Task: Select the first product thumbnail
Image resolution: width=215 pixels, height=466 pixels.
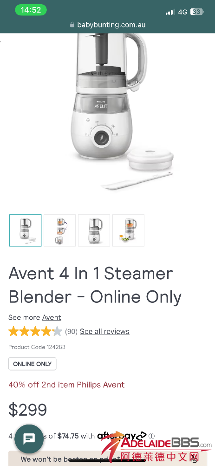Action: (x=26, y=230)
